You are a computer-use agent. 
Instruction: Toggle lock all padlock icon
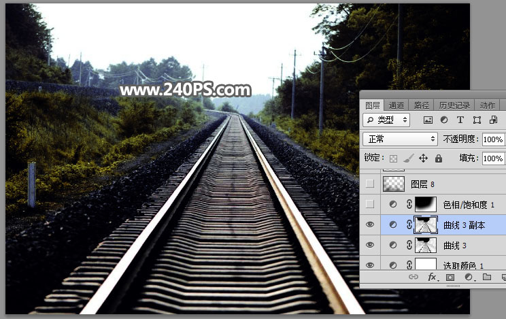(438, 158)
